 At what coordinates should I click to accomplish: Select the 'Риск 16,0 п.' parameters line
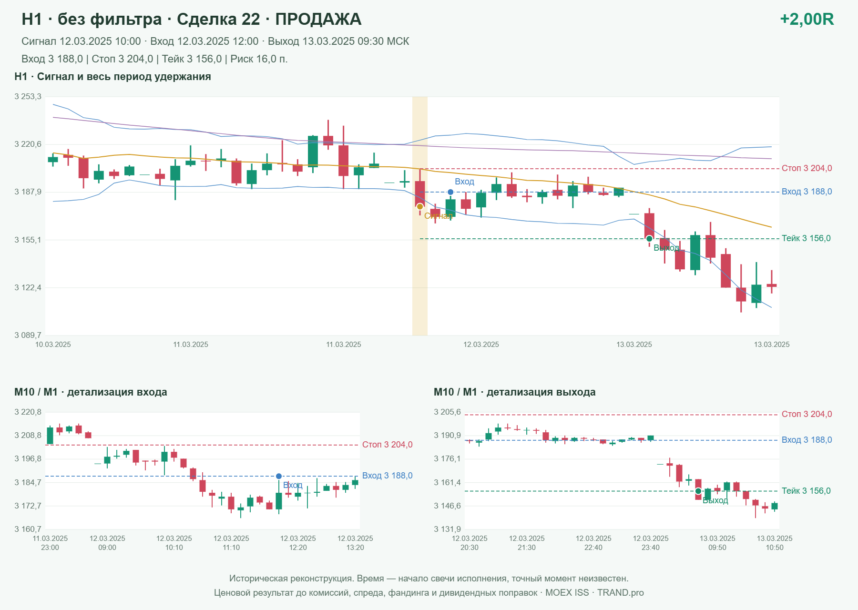tap(154, 59)
